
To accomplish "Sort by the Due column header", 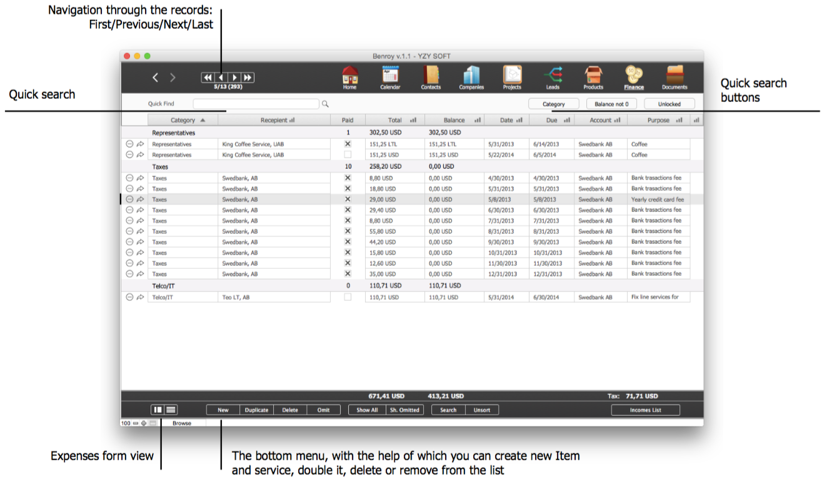I will click(551, 120).
